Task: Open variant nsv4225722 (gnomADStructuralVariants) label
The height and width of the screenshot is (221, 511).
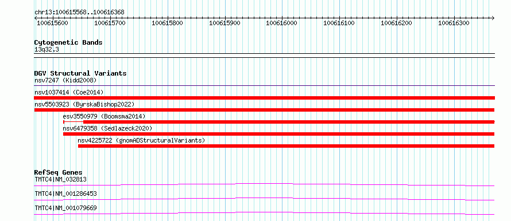Action: tap(141, 140)
